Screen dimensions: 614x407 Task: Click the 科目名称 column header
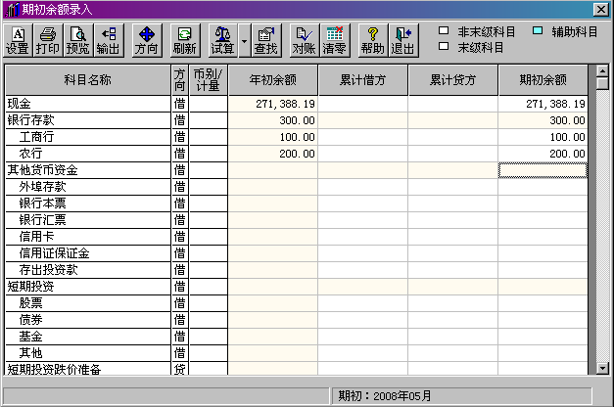tap(88, 80)
